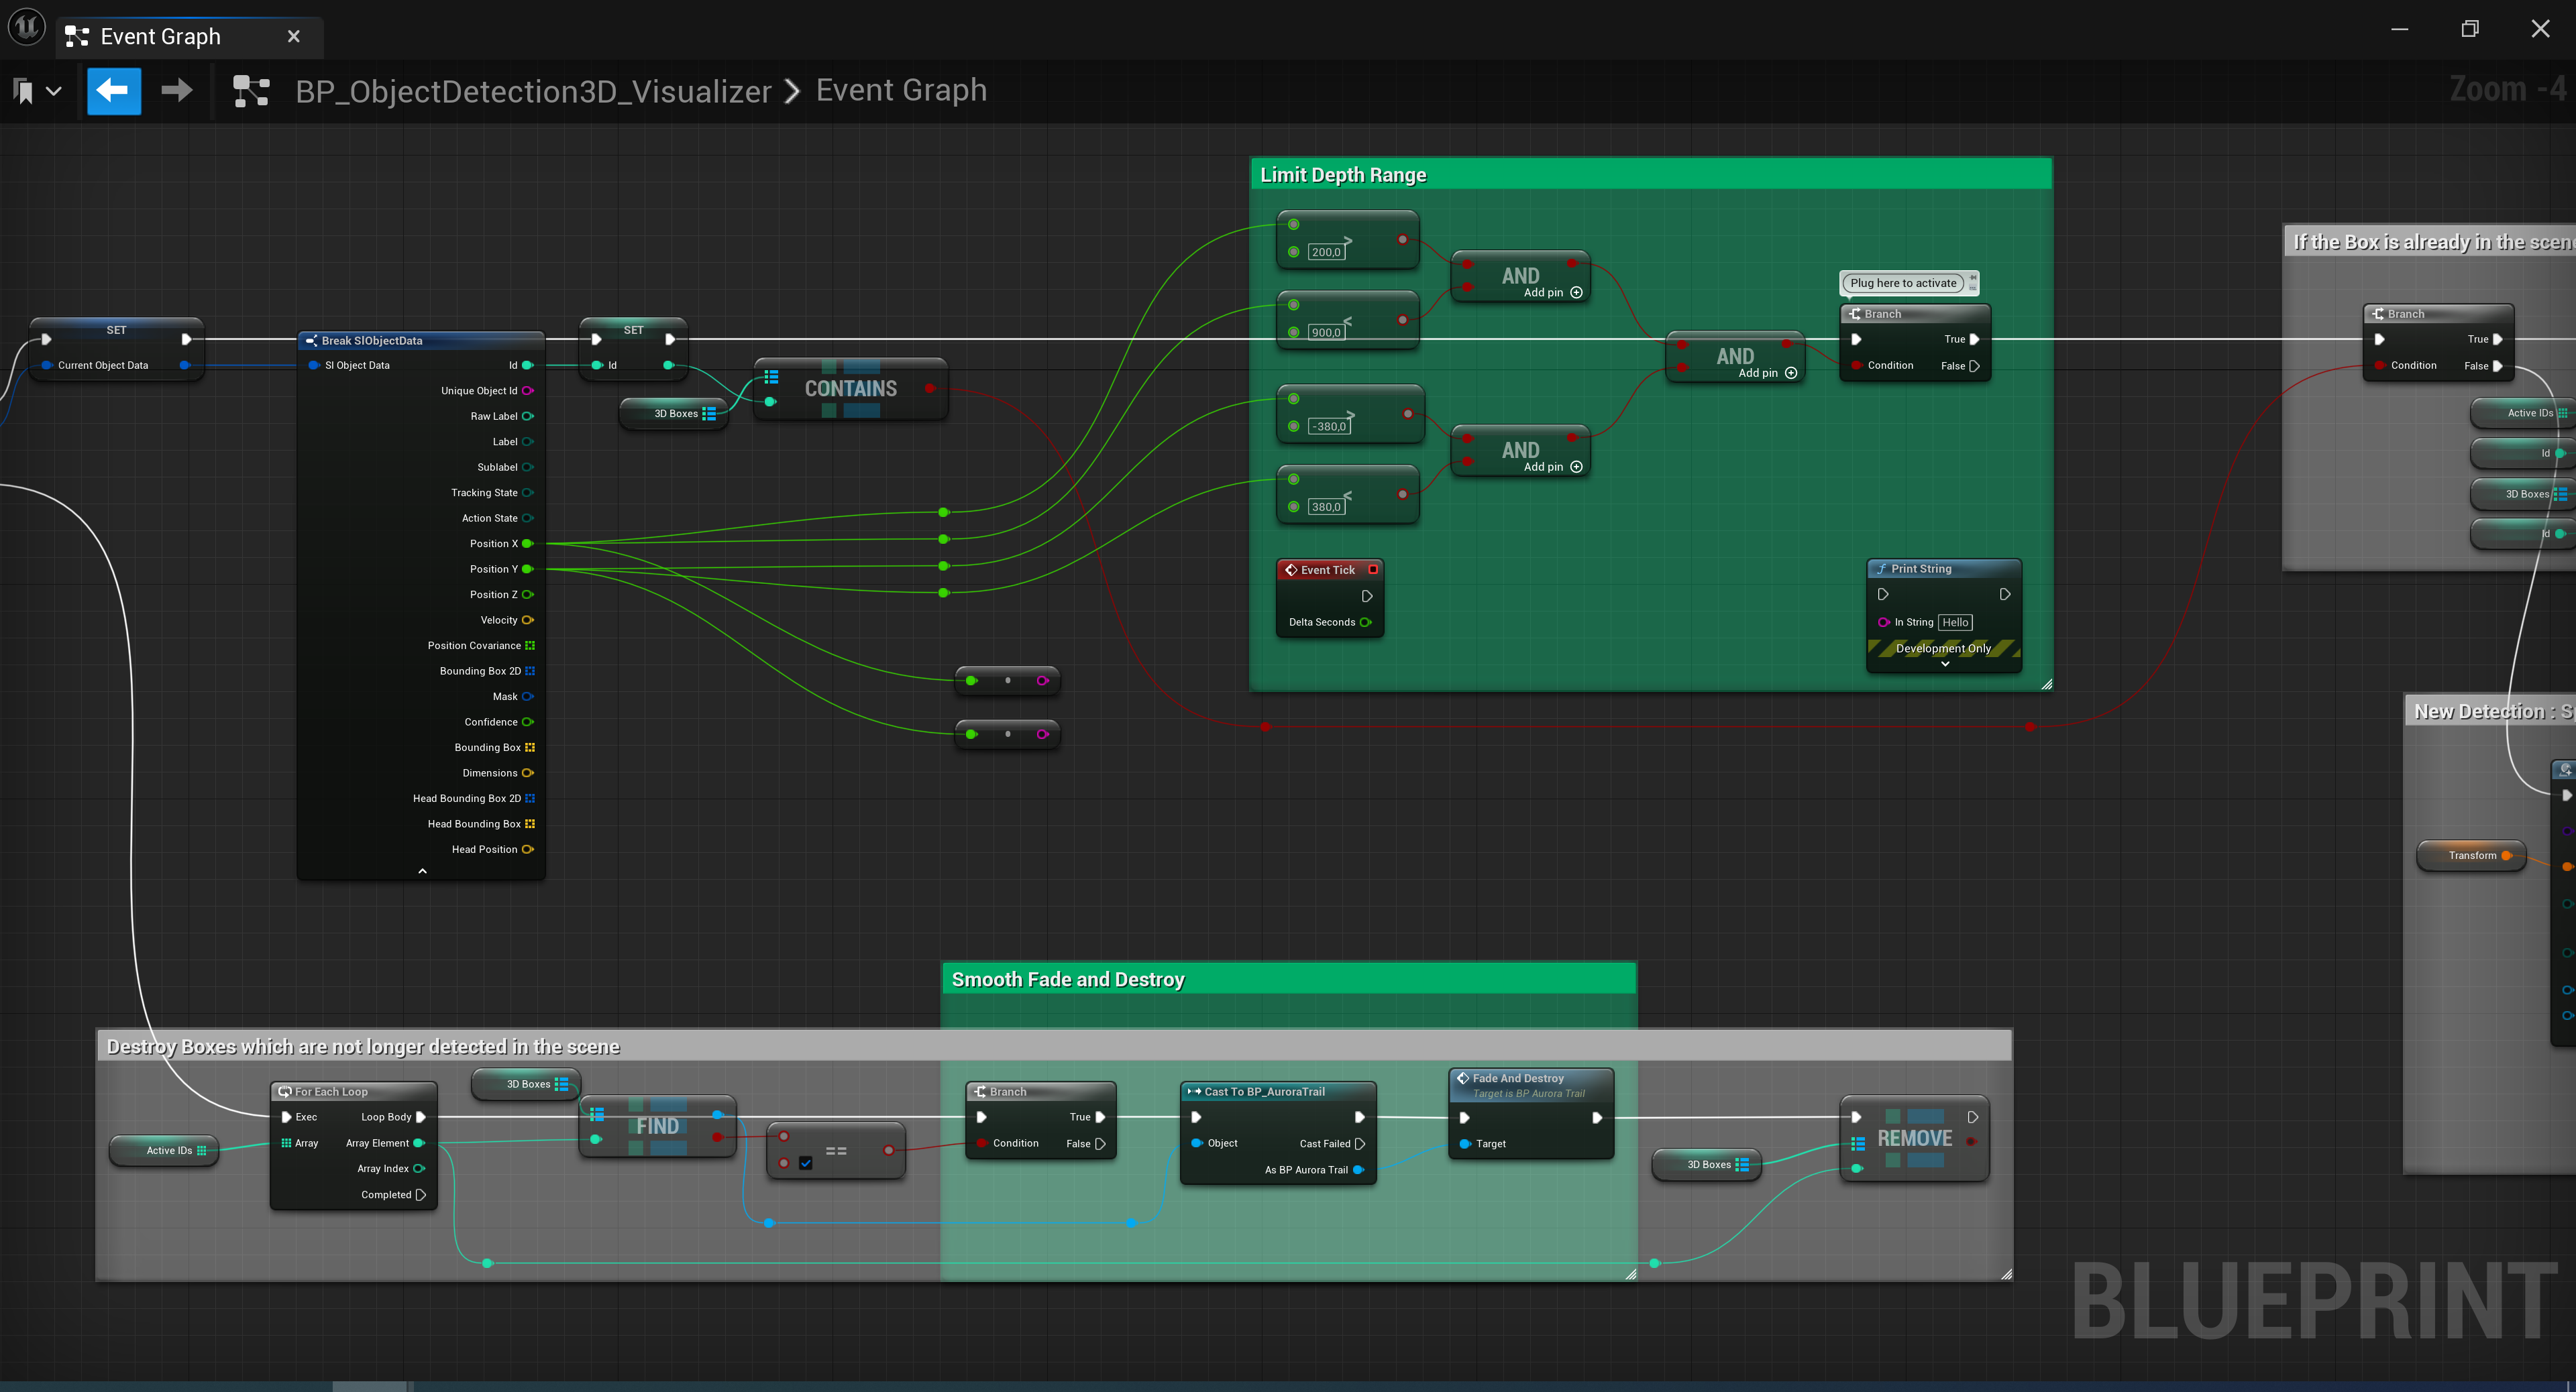Screen dimensions: 2576x1392
Task: Open the bookmarks dropdown arrow
Action: coord(54,92)
